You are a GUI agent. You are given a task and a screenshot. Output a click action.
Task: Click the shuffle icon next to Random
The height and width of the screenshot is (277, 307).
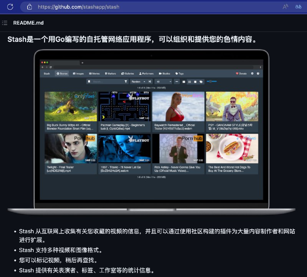pyautogui.click(x=150, y=81)
